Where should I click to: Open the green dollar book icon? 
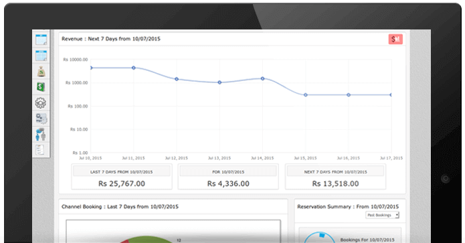click(41, 87)
